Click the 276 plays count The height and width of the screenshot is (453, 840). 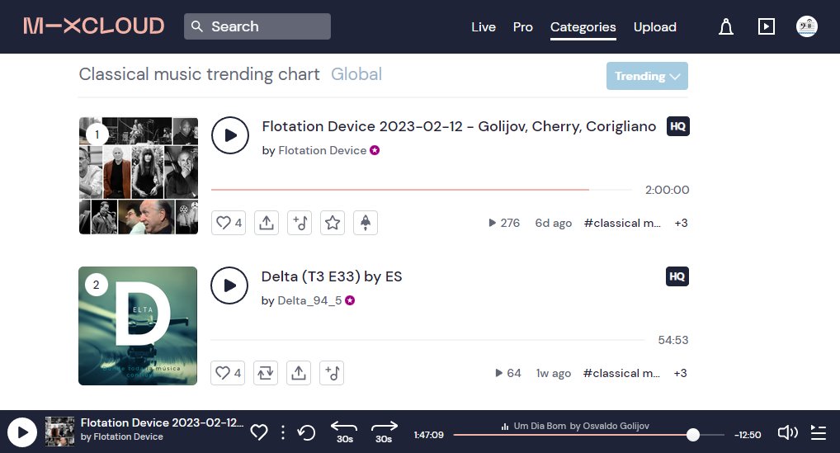click(x=504, y=223)
